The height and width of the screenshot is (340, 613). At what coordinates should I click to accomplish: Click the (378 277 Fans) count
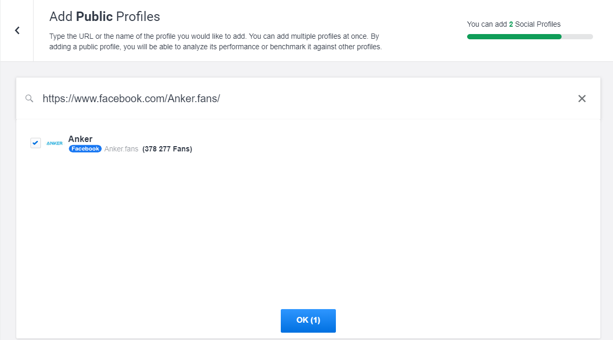tap(167, 149)
